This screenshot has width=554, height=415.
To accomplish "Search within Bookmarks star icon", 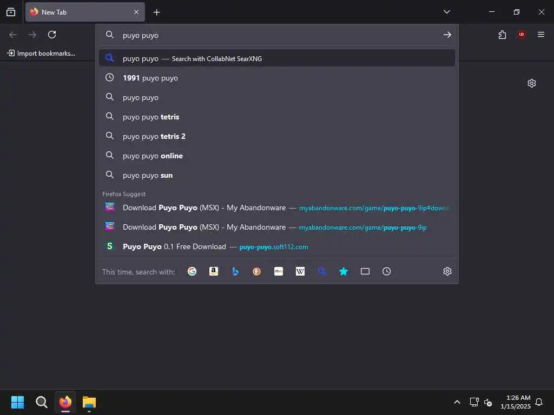I will pos(344,271).
